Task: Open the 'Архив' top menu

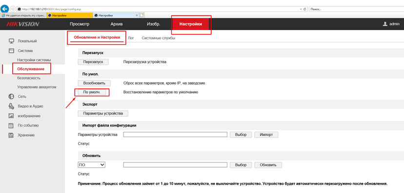Action: pos(117,24)
